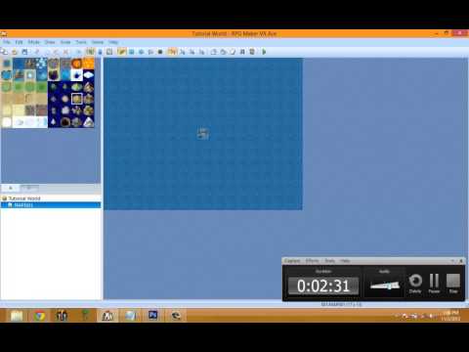Select the Pencil drawing tool

click(x=122, y=52)
